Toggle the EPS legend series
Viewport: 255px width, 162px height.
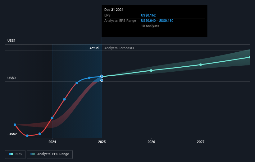pos(15,154)
